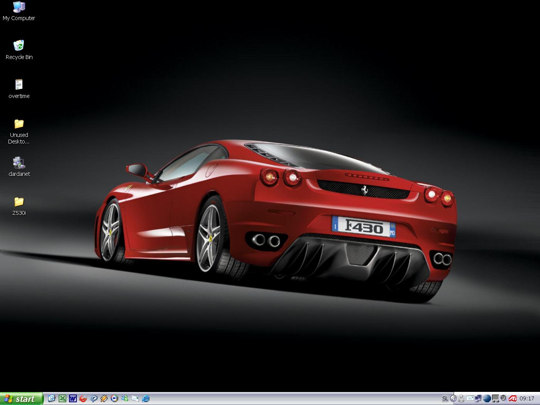Click the speaker volume tray icon

pos(504,398)
